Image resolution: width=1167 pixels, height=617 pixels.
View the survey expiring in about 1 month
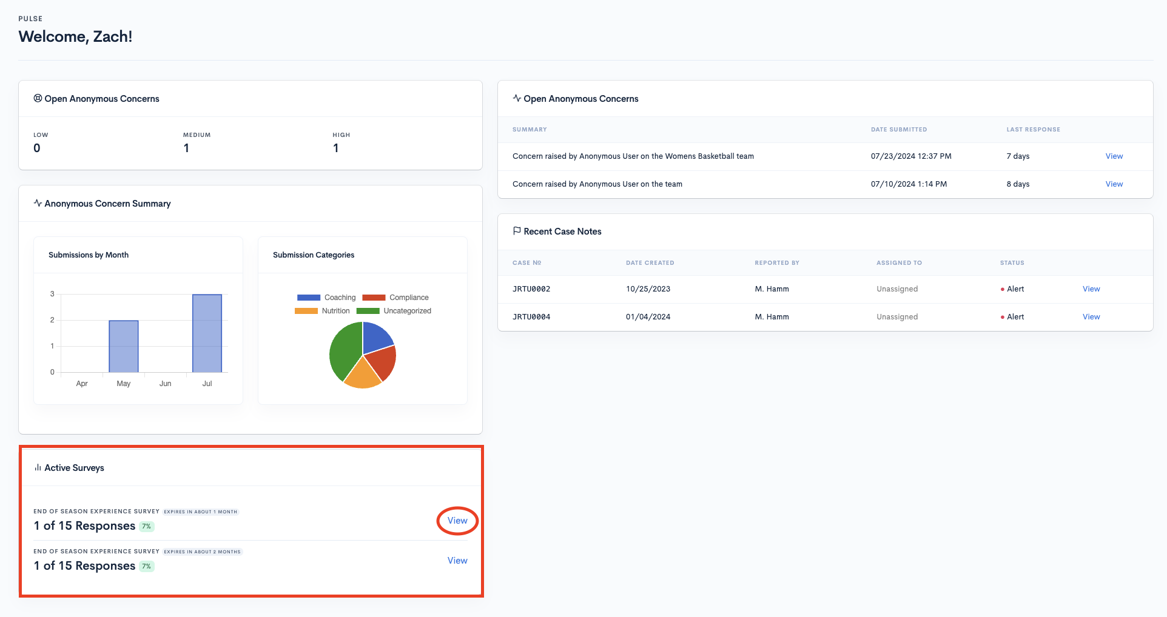pos(457,521)
